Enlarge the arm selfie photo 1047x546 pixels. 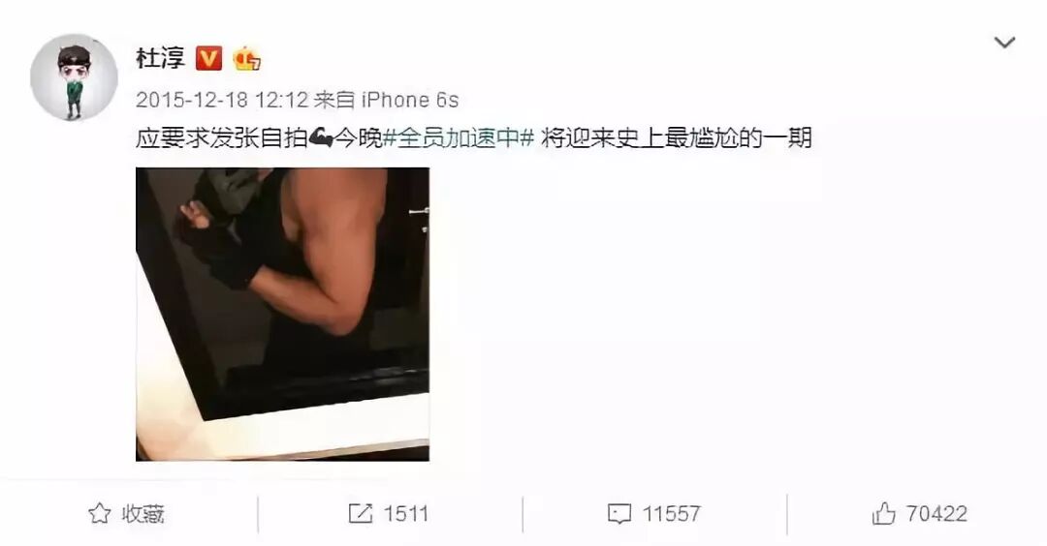(x=282, y=314)
